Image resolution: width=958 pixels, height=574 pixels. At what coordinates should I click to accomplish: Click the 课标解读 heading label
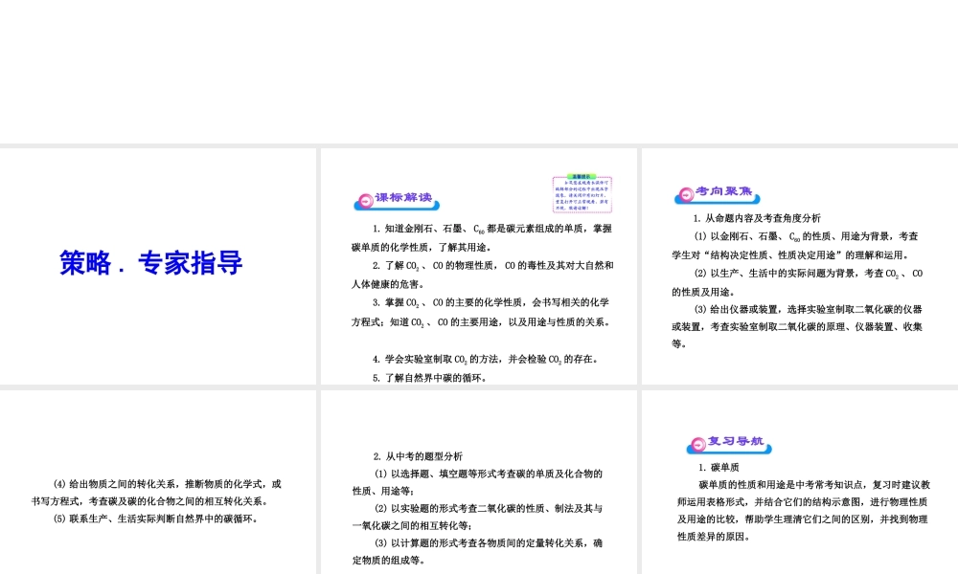tap(404, 198)
